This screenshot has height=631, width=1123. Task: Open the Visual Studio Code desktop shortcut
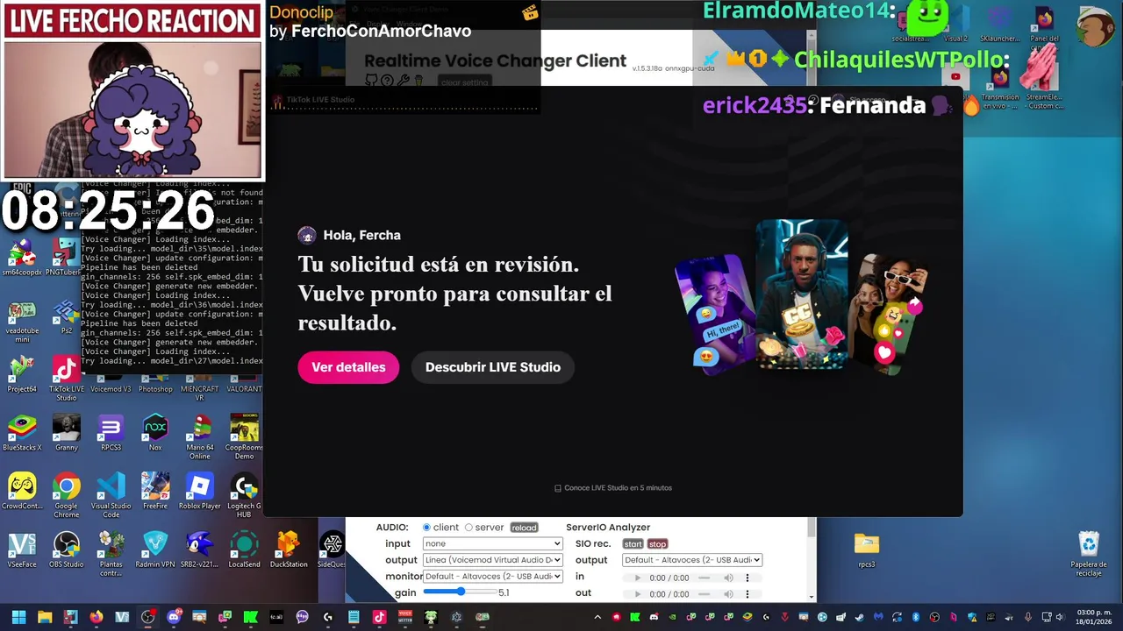point(111,494)
